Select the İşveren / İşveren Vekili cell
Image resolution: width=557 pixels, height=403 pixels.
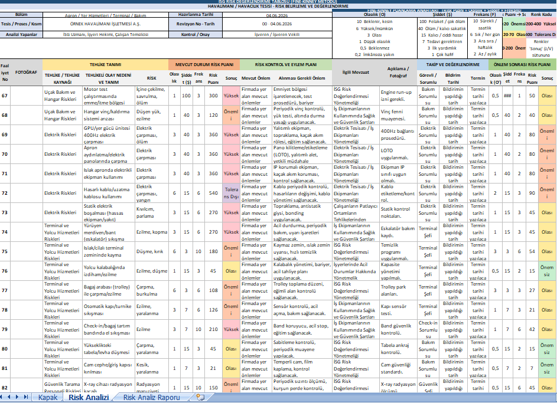tap(277, 35)
